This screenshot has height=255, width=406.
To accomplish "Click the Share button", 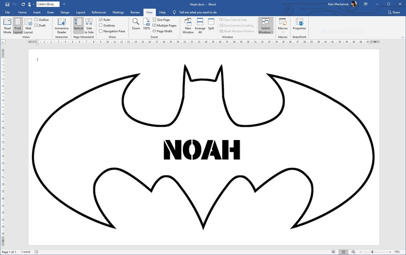I will point(394,12).
